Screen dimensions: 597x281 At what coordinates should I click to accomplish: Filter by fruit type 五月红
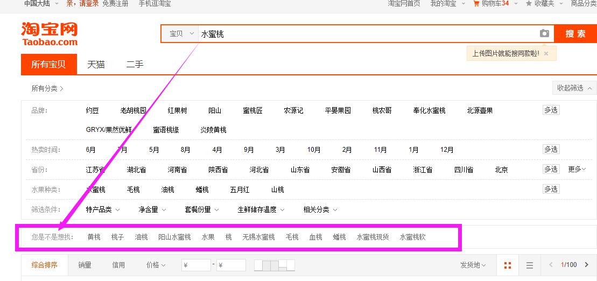[240, 189]
